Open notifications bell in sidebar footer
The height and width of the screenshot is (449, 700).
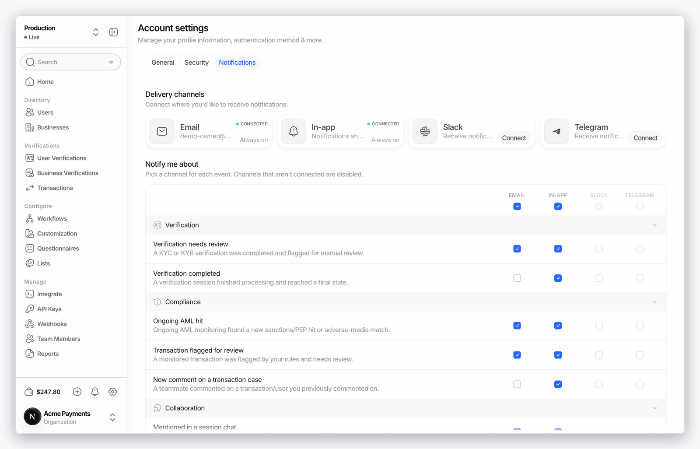click(x=95, y=392)
